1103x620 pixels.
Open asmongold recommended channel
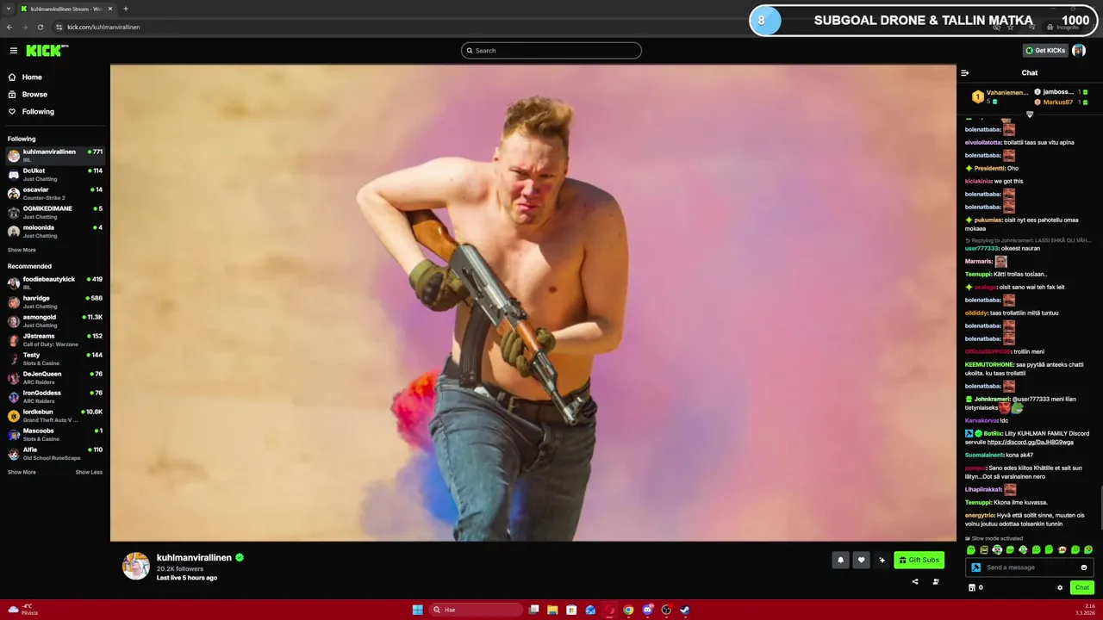point(55,320)
